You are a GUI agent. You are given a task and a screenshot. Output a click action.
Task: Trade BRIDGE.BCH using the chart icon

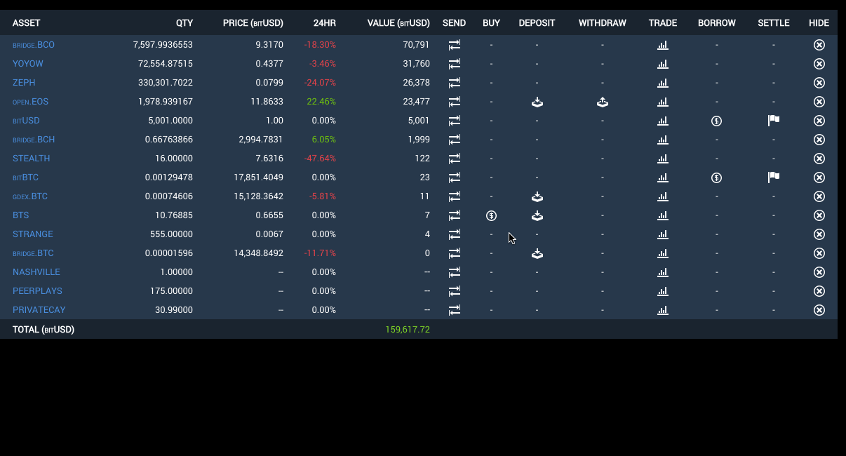click(x=663, y=140)
